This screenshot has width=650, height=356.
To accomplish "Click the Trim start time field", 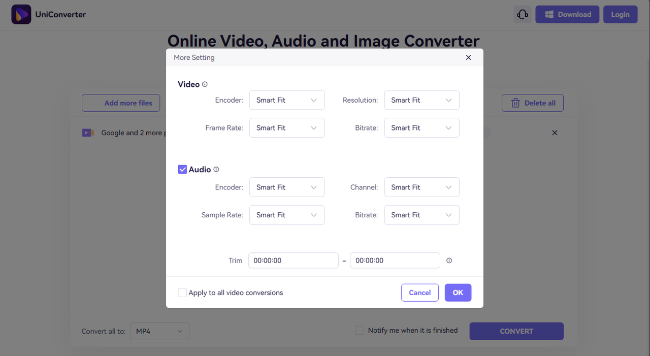I will coord(294,261).
